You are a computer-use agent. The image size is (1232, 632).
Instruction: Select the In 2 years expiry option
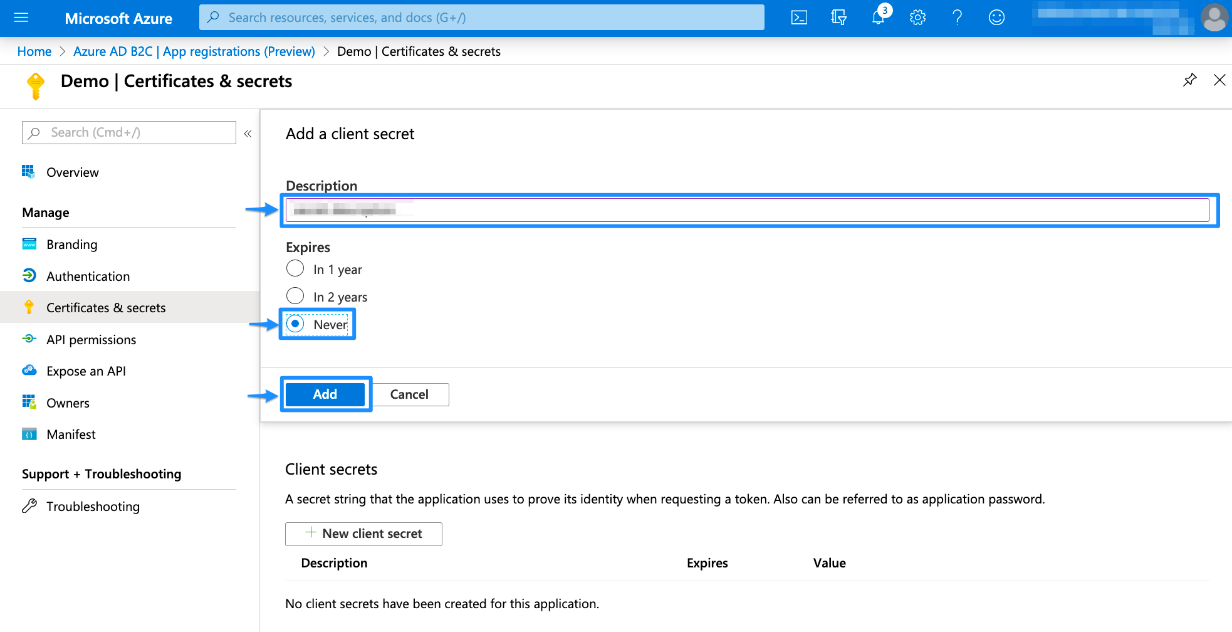click(295, 295)
